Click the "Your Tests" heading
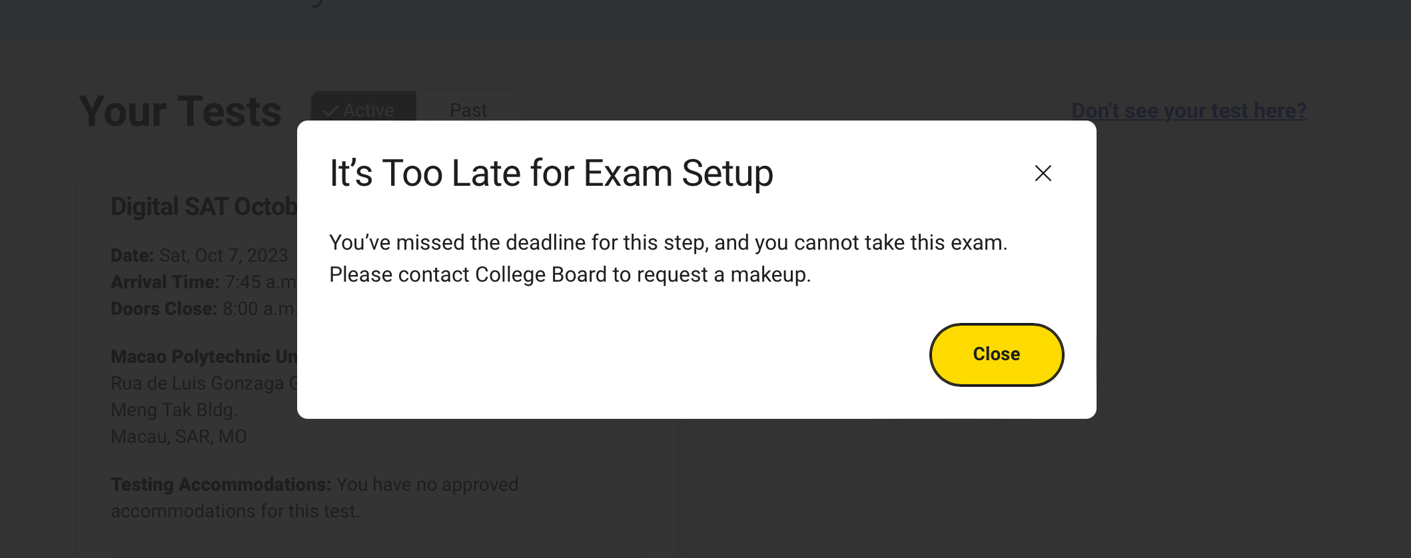This screenshot has width=1411, height=558. click(180, 111)
